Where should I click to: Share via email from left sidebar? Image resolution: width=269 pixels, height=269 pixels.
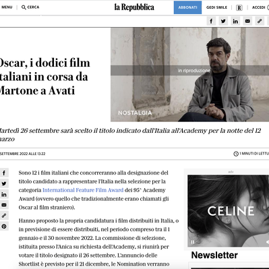(4, 205)
